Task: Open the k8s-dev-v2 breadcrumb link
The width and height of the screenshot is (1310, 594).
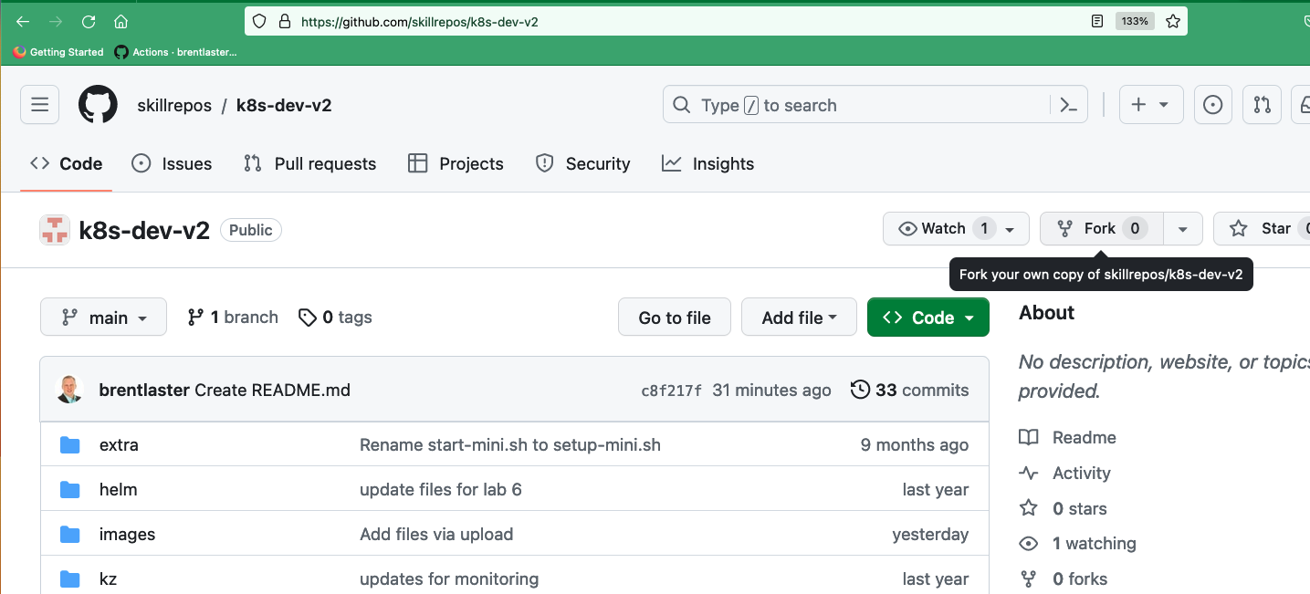Action: pos(284,105)
